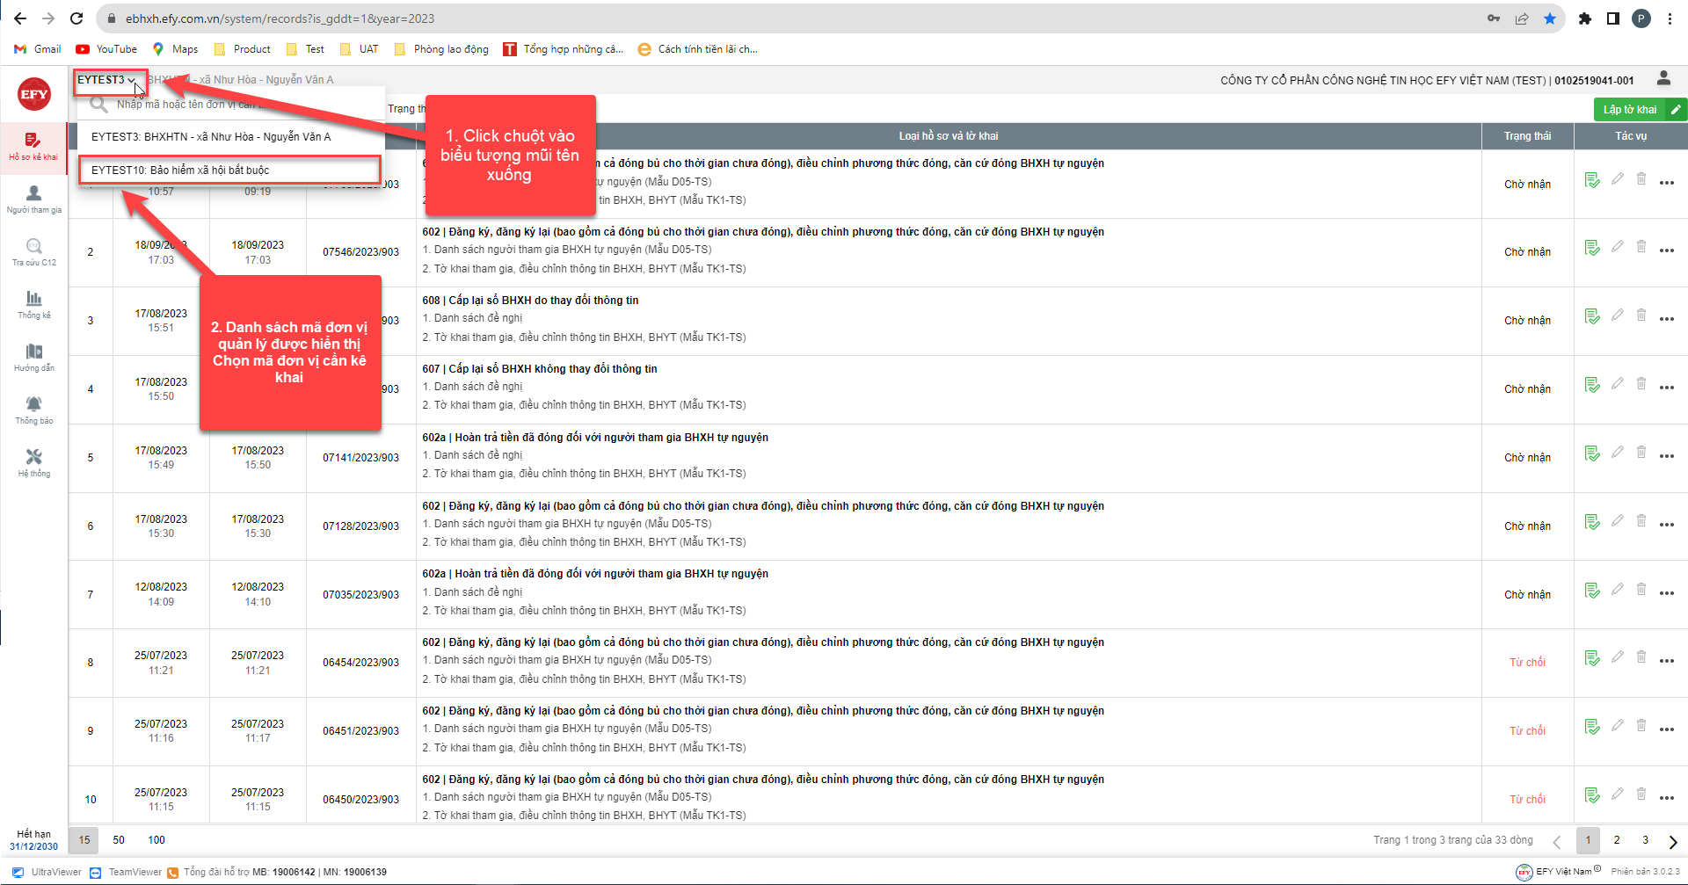This screenshot has width=1688, height=885.
Task: Open Hệ thống tools icon
Action: click(x=33, y=462)
